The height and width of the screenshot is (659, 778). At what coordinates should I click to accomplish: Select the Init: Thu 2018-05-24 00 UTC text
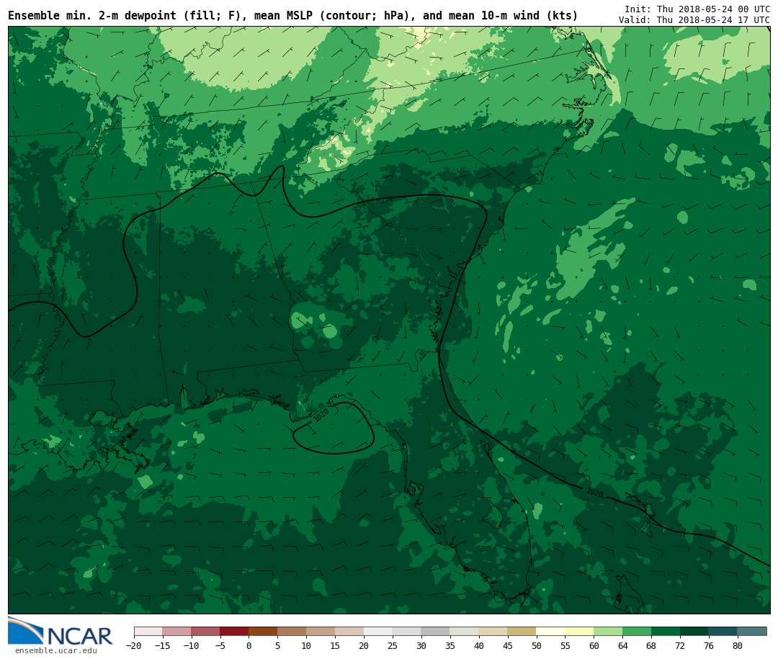click(x=697, y=9)
